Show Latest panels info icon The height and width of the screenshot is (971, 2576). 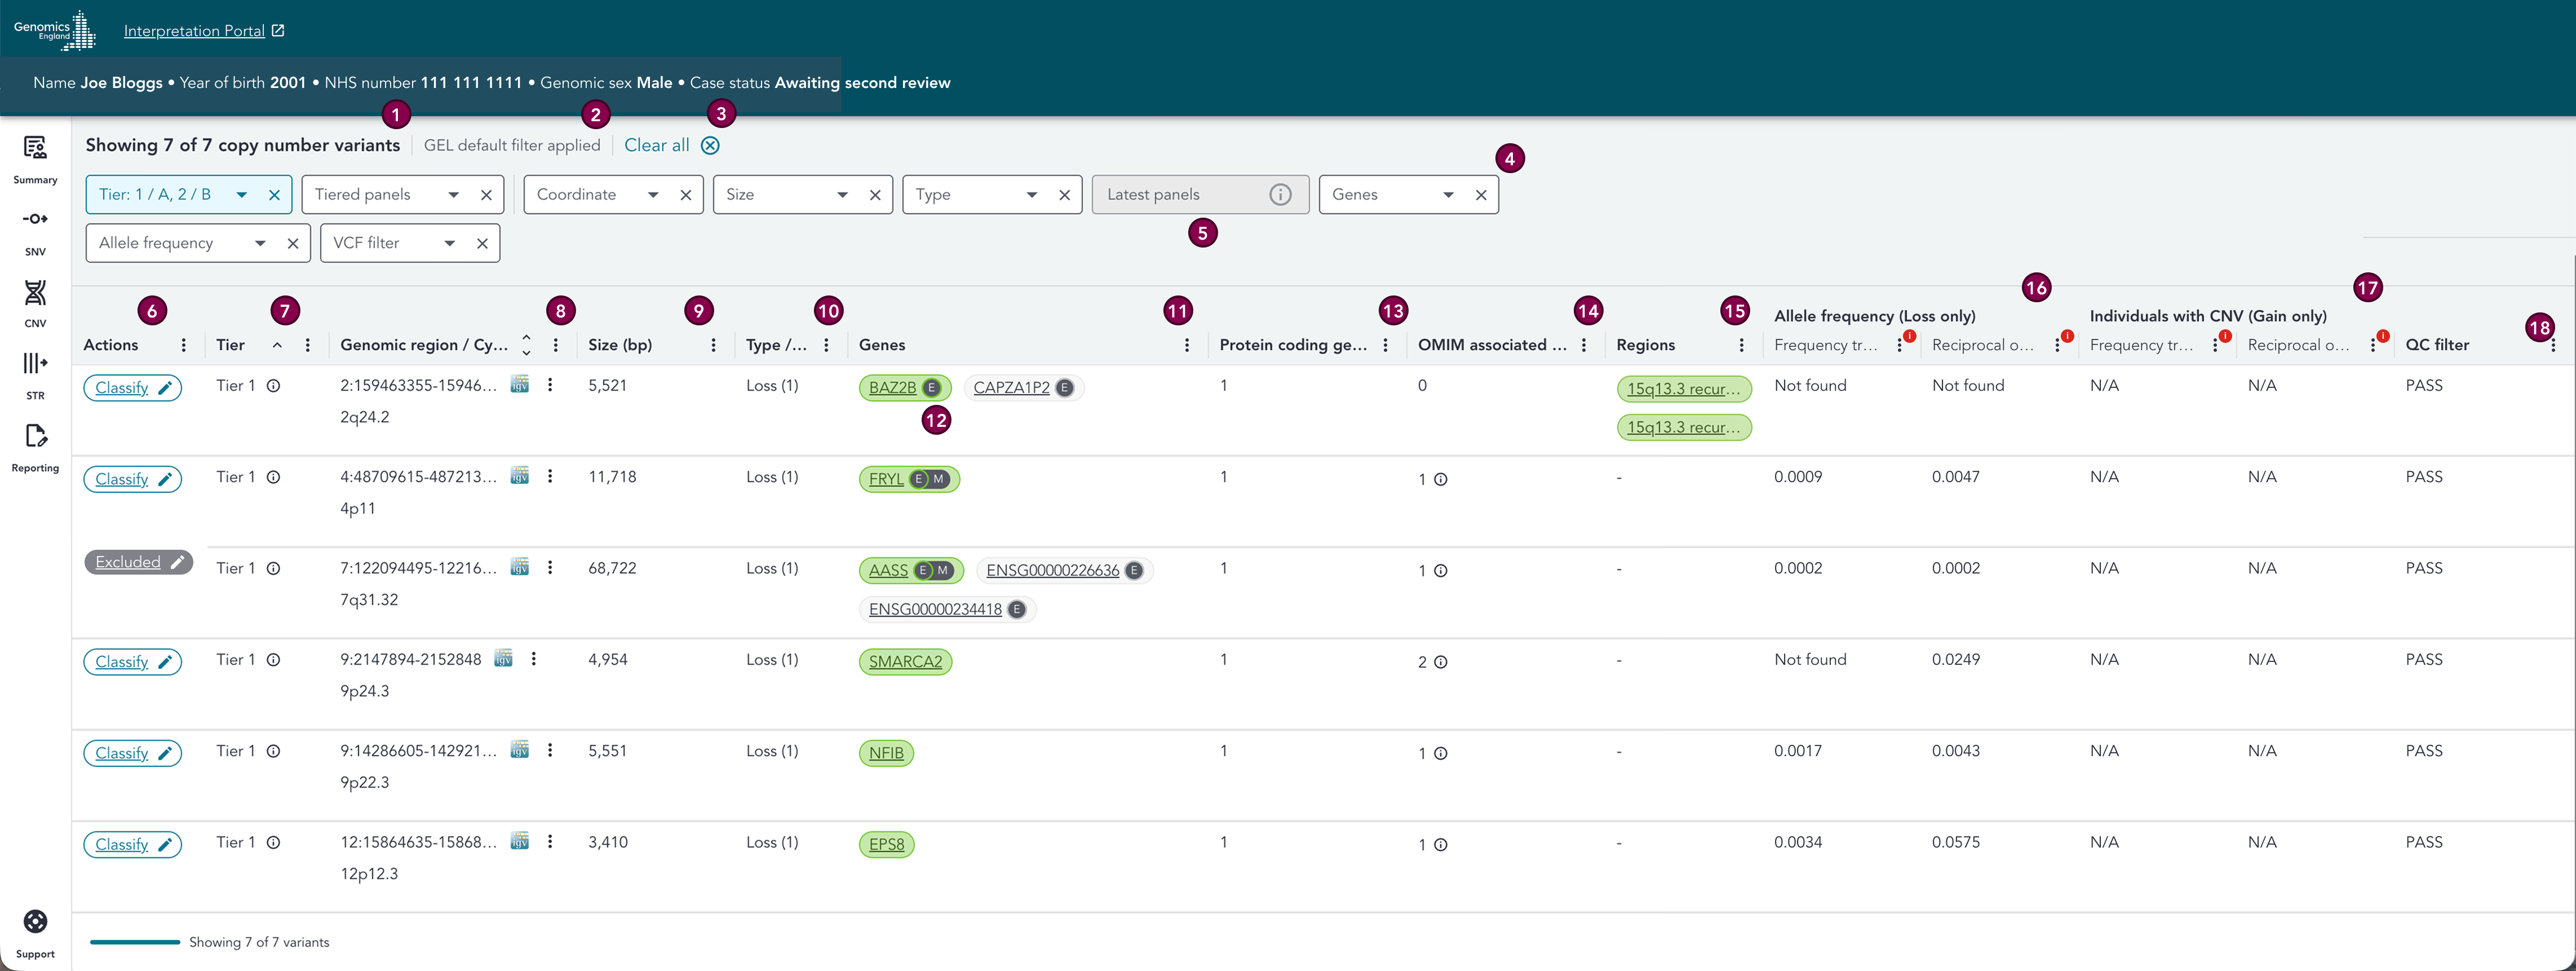click(x=1280, y=195)
